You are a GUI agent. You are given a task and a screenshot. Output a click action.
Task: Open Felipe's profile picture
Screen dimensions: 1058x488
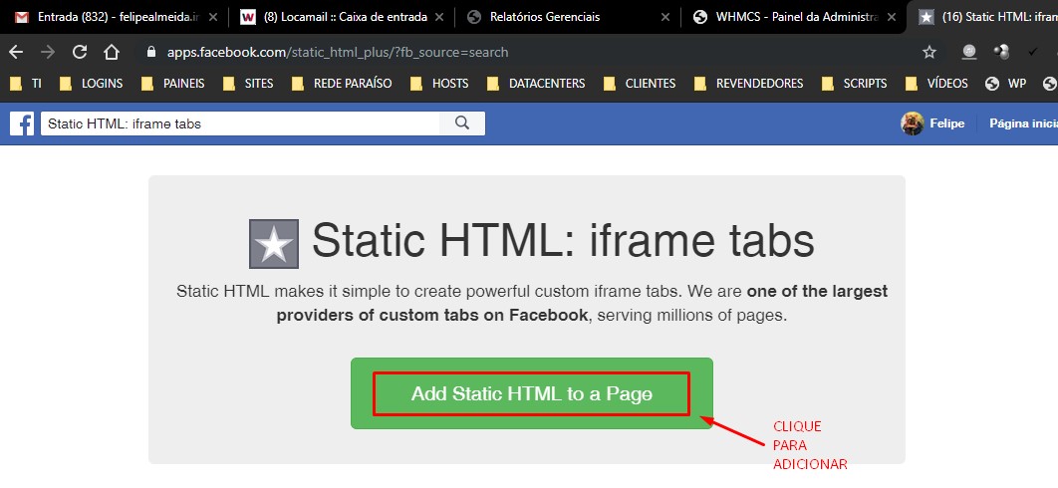pos(912,123)
